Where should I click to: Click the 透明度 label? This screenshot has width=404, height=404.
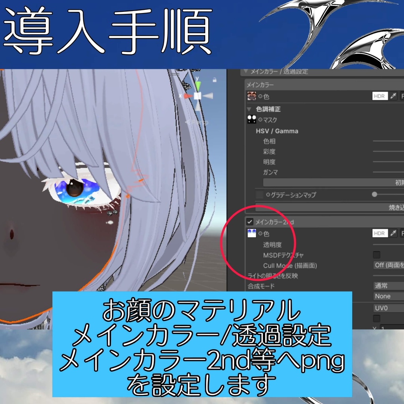click(272, 245)
